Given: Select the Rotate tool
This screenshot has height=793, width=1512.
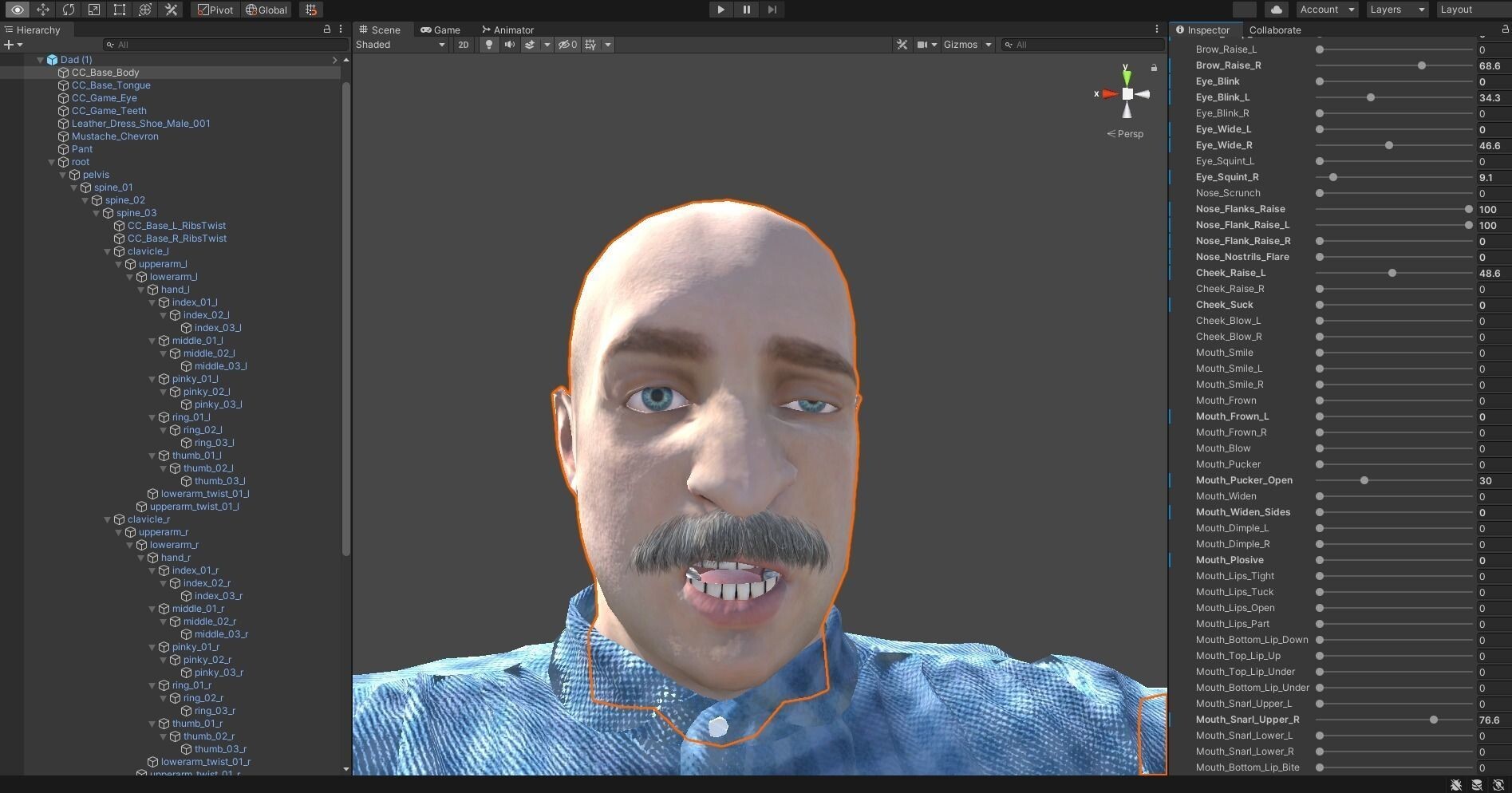Looking at the screenshot, I should 69,10.
